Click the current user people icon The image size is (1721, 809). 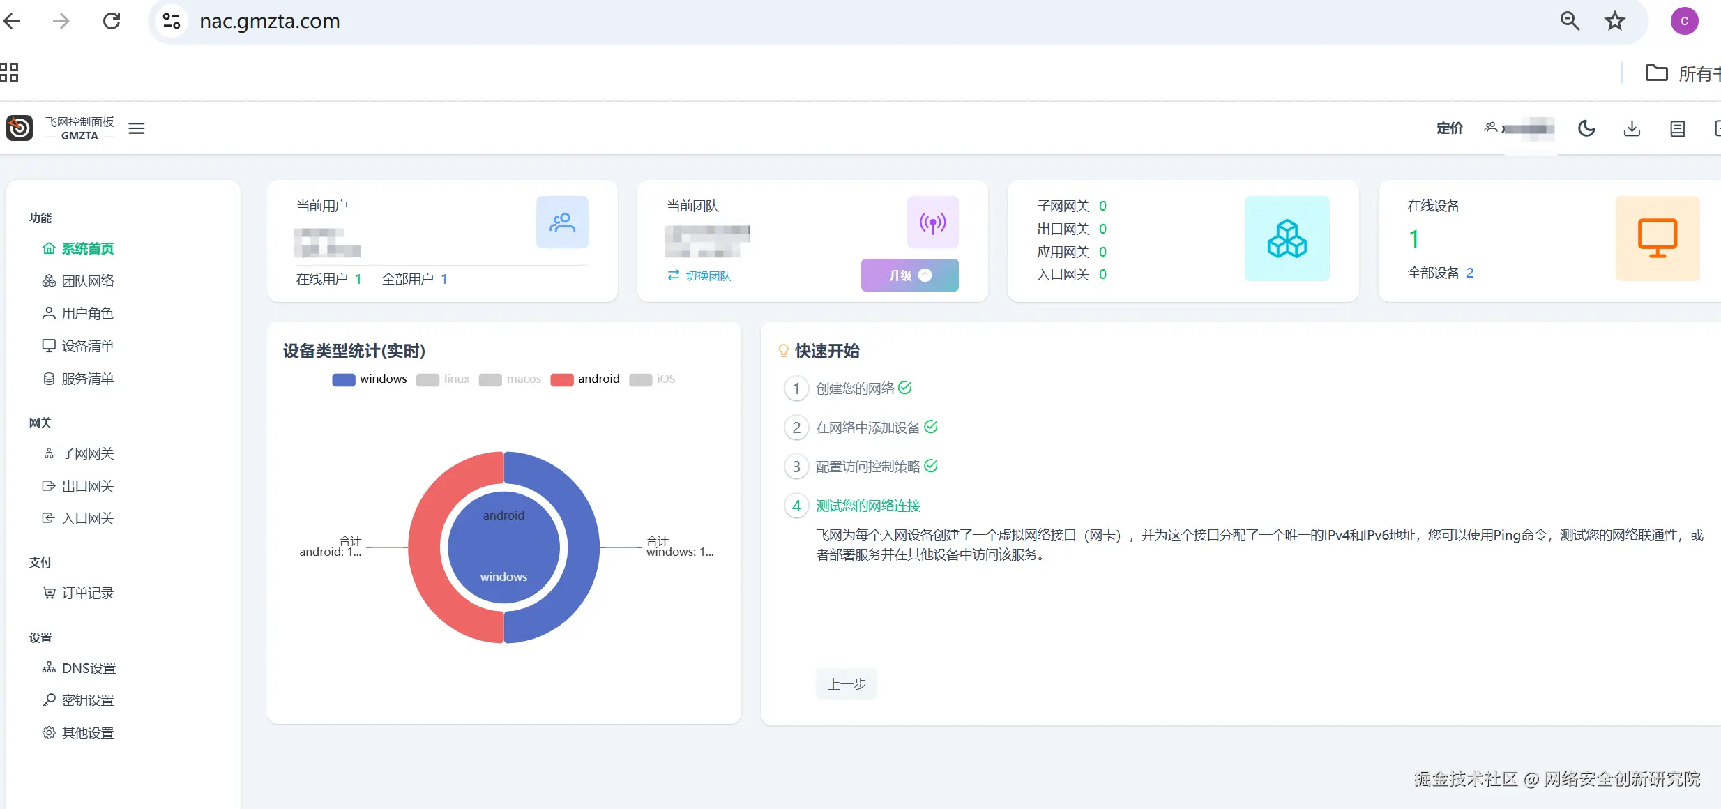[562, 222]
